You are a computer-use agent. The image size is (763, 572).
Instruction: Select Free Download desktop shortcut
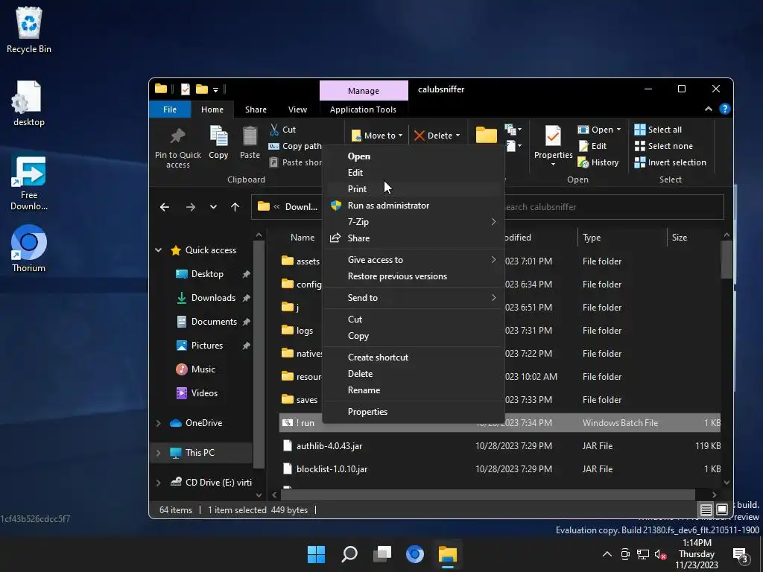tap(29, 184)
